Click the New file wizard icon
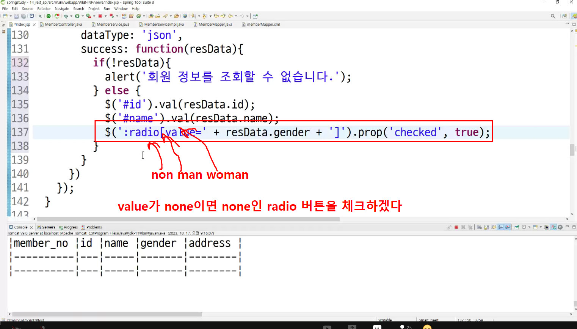 [5, 16]
